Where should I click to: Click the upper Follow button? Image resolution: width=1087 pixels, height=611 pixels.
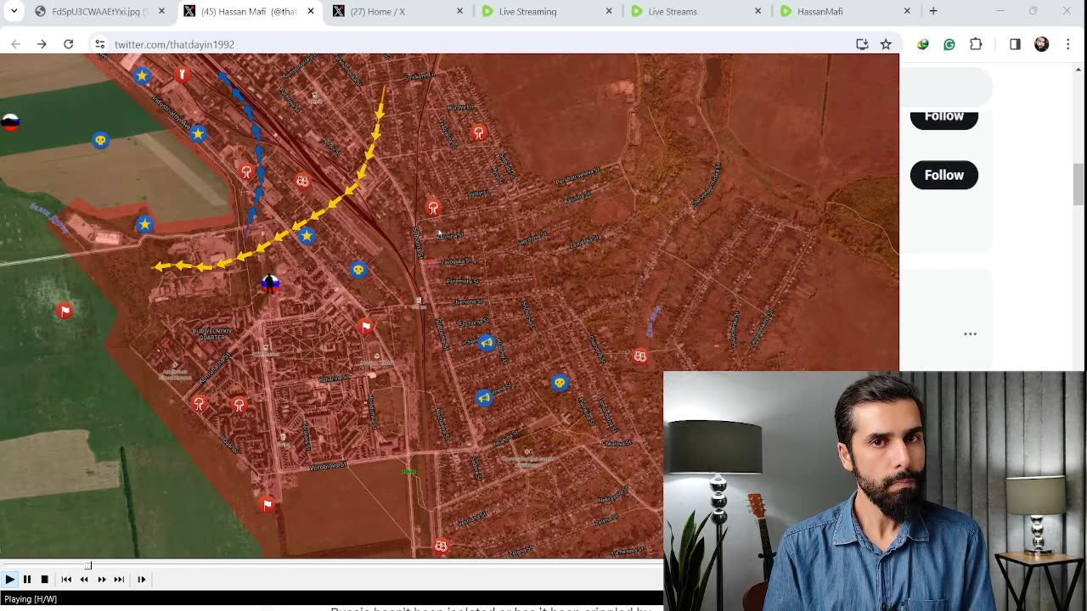pyautogui.click(x=944, y=119)
